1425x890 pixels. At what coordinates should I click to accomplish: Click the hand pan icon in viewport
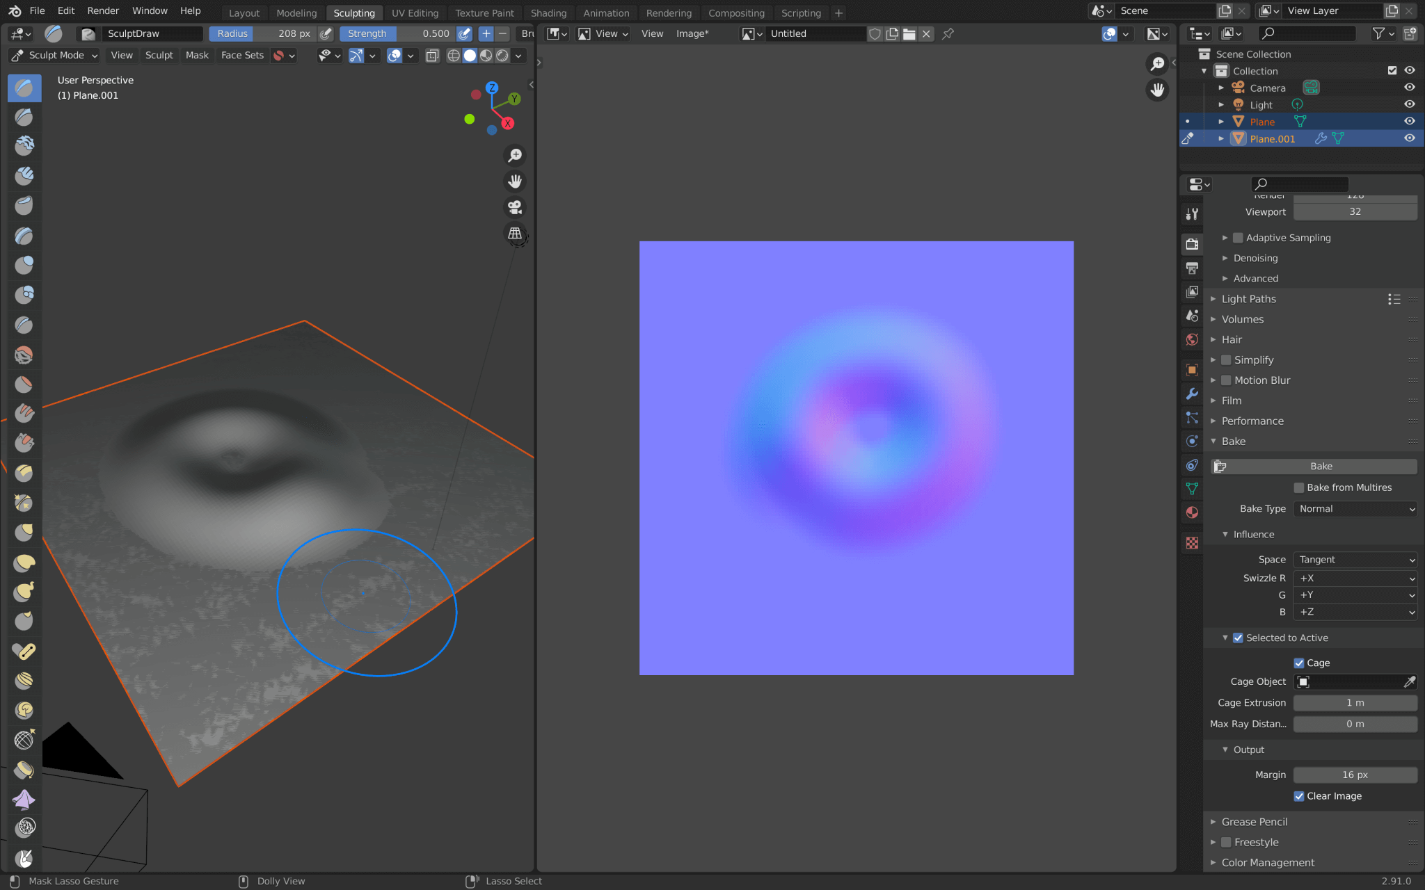(515, 181)
